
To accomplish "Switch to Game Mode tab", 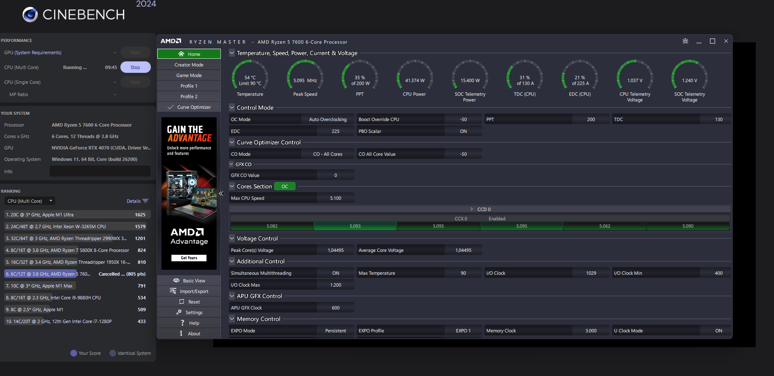I will pos(189,75).
